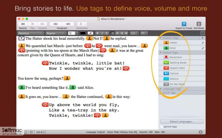Toggle italic formatting button
This screenshot has height=138, width=222.
tap(102, 33)
